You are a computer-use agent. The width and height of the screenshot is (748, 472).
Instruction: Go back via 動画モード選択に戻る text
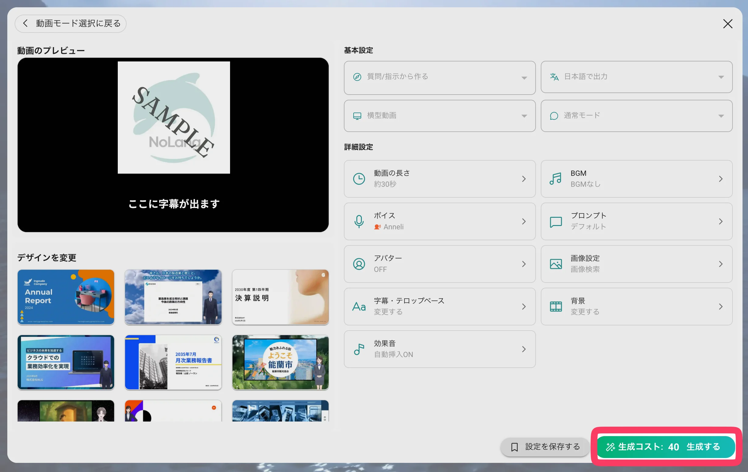[78, 23]
